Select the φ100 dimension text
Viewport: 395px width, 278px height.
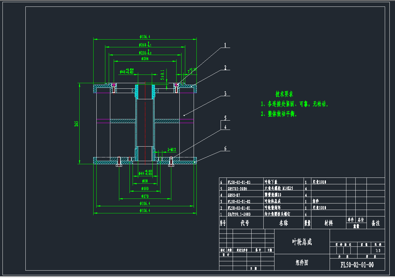click(x=145, y=188)
